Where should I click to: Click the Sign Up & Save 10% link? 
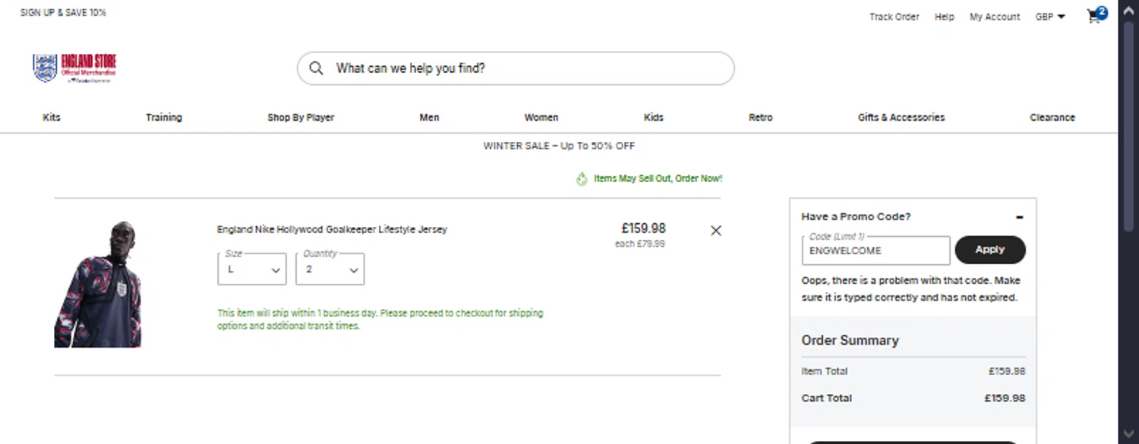[x=63, y=13]
